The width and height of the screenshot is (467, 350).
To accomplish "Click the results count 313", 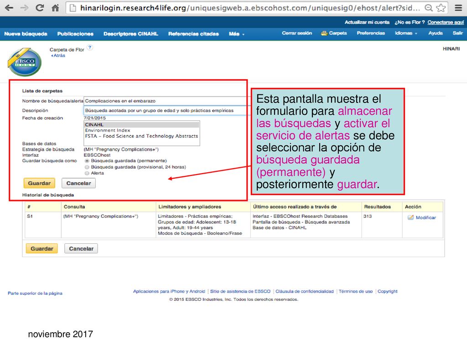I will 368,216.
